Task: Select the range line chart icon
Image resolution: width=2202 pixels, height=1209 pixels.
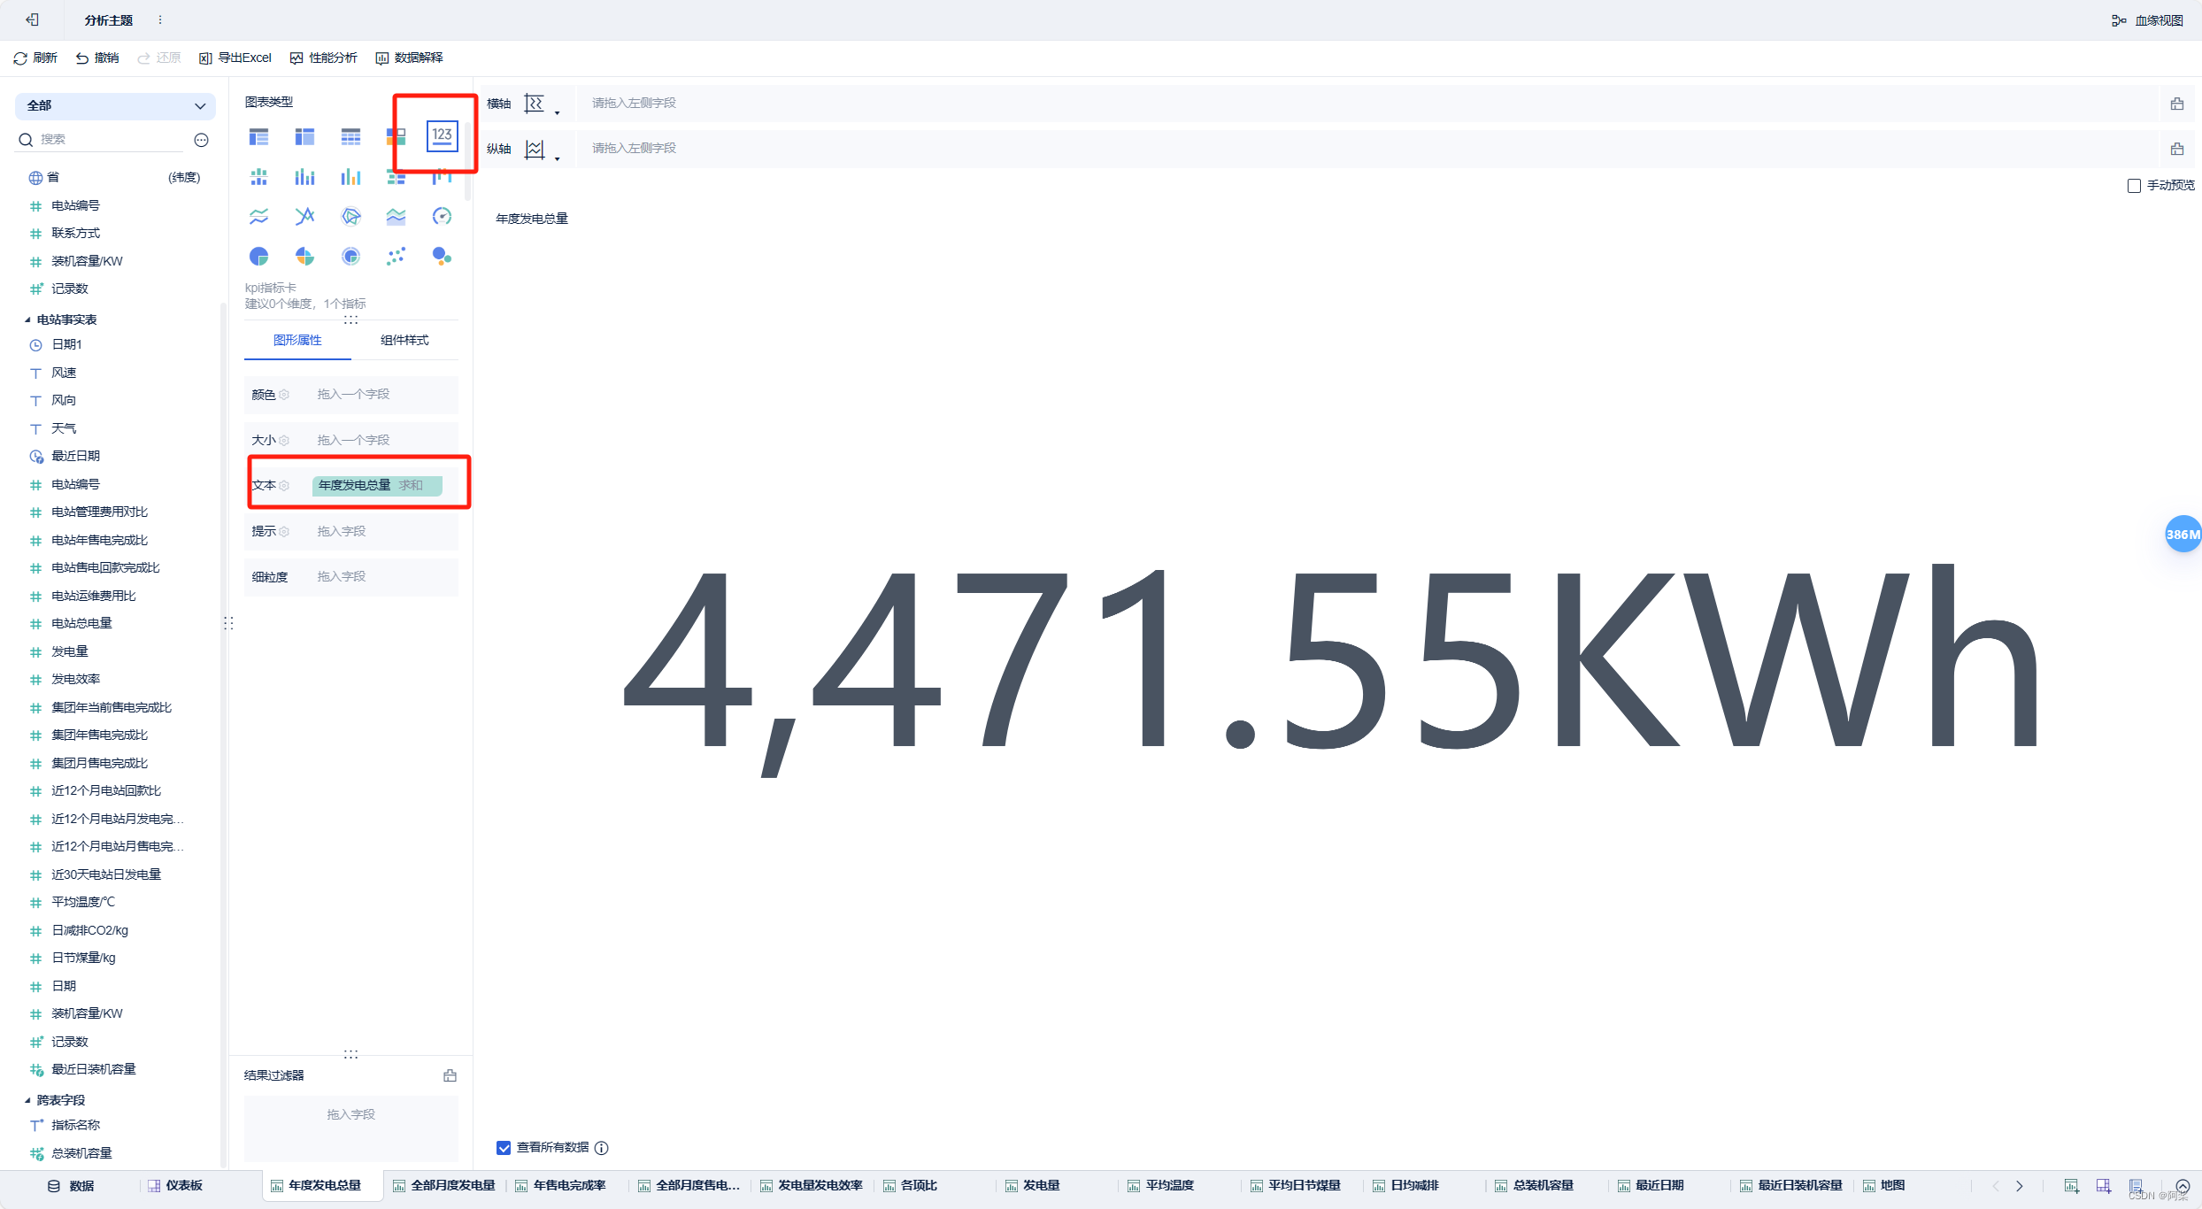Action: (x=304, y=216)
